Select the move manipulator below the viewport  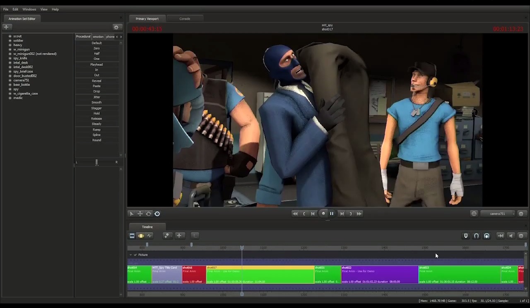point(140,213)
